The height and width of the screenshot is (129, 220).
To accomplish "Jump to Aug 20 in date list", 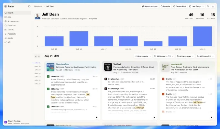I will tap(37, 66).
